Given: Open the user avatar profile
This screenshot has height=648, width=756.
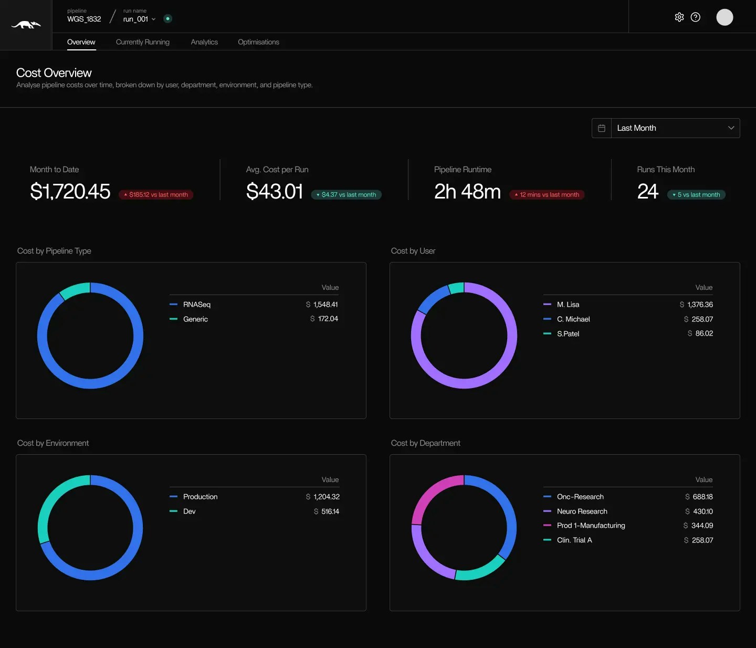Looking at the screenshot, I should click(x=725, y=17).
